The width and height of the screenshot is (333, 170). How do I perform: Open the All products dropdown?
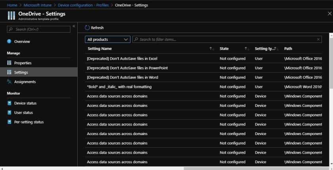pyautogui.click(x=107, y=39)
